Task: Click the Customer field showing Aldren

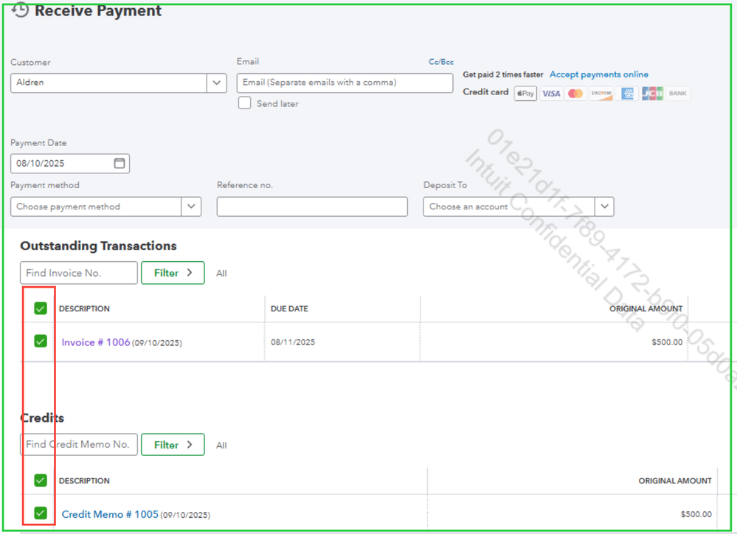Action: click(108, 83)
